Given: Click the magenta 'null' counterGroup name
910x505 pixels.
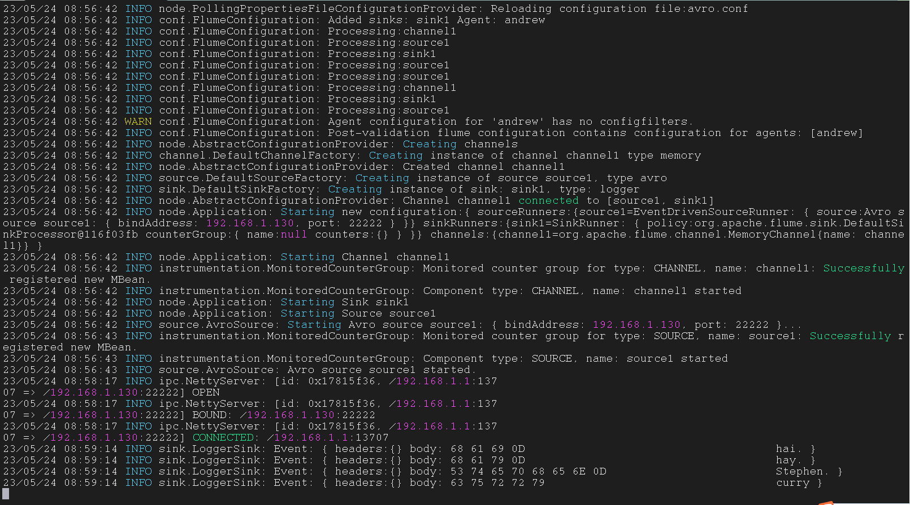Looking at the screenshot, I should pos(294,235).
